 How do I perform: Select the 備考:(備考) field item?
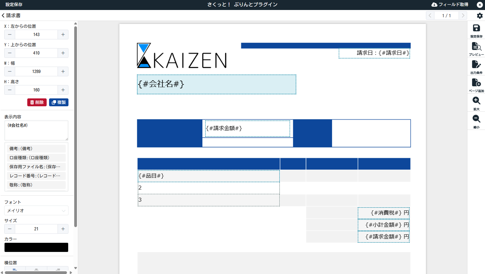(36, 149)
